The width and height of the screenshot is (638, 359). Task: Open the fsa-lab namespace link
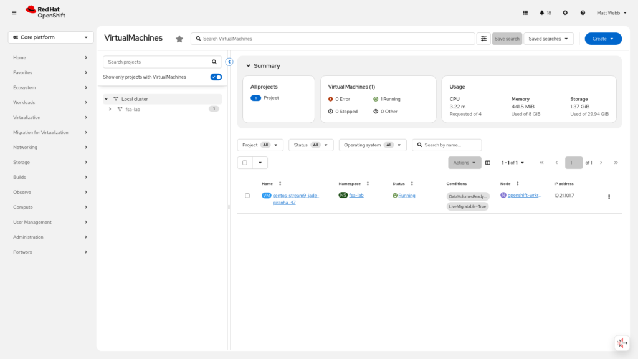click(x=356, y=196)
